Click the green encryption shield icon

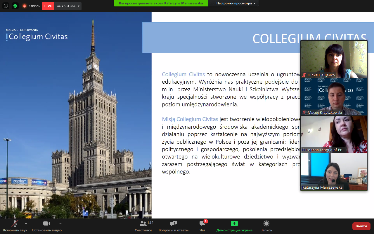coord(15,6)
